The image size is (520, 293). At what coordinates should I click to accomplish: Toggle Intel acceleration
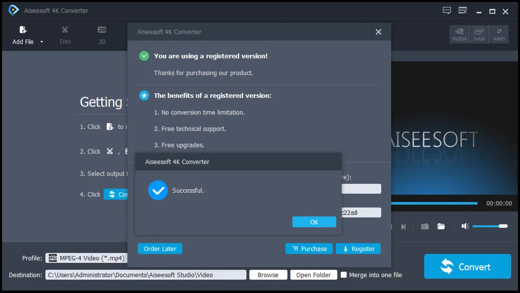coord(479,35)
